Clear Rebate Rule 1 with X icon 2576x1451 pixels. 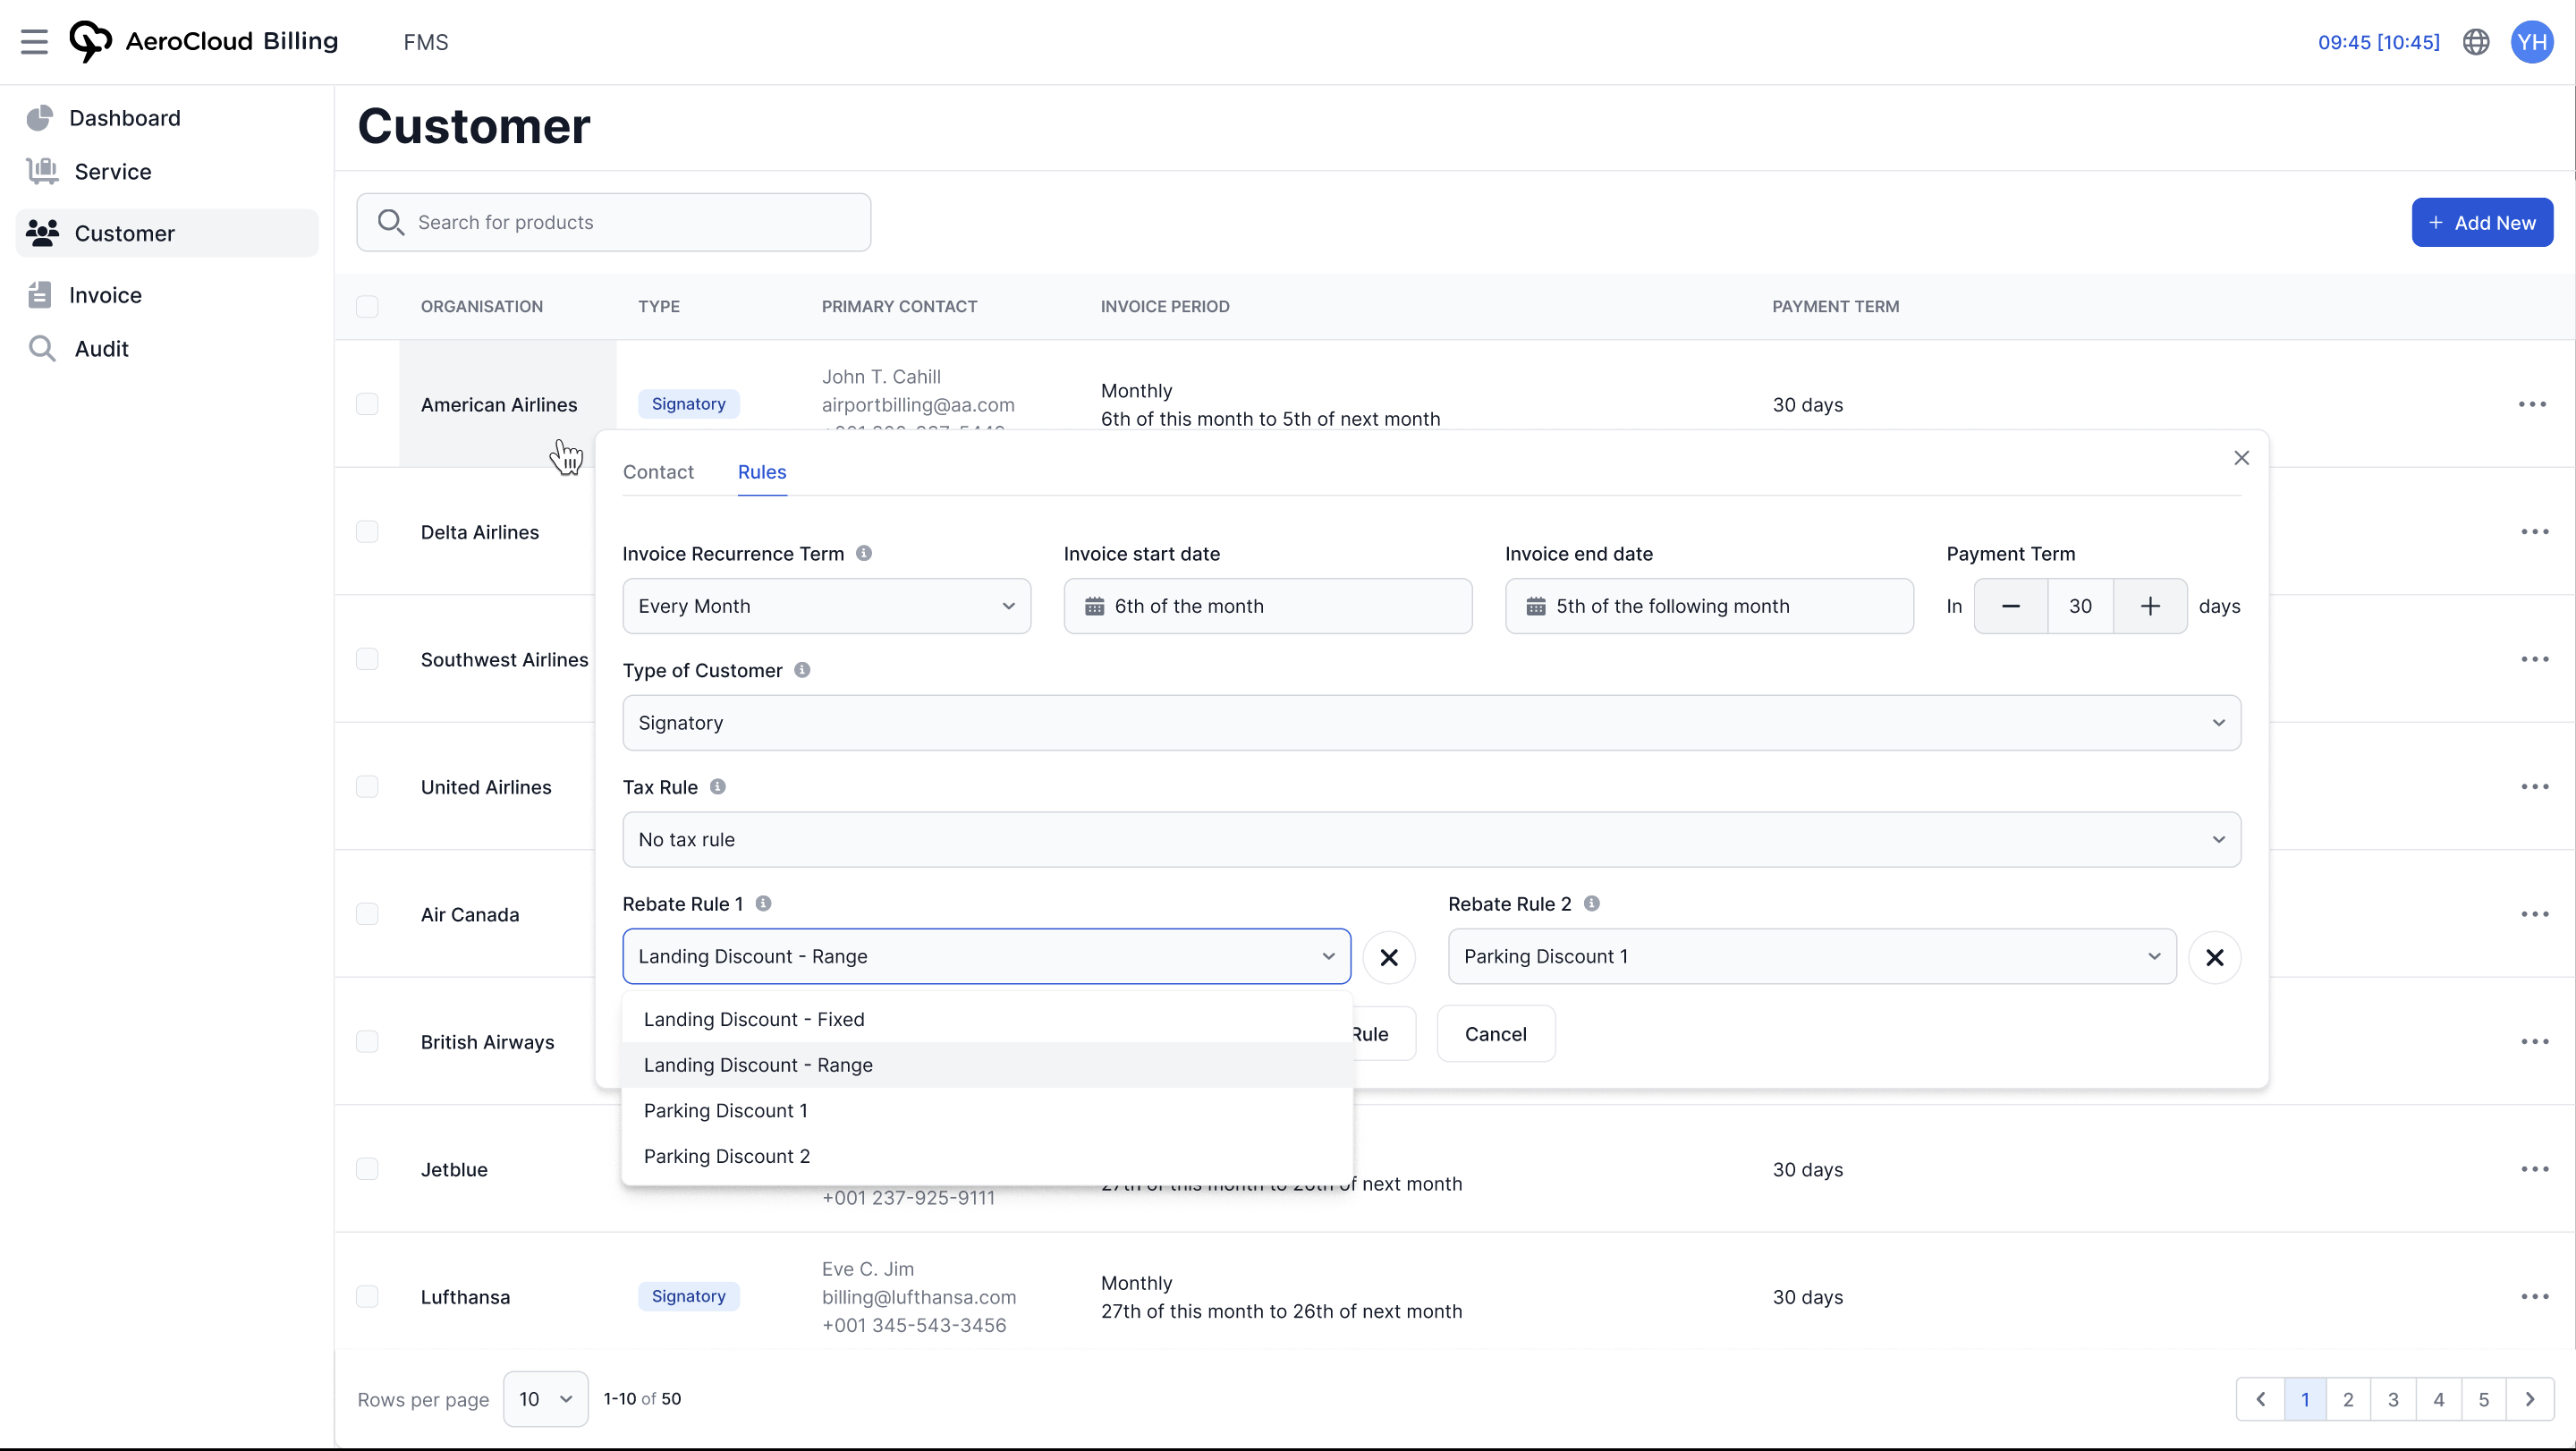pyautogui.click(x=1388, y=957)
